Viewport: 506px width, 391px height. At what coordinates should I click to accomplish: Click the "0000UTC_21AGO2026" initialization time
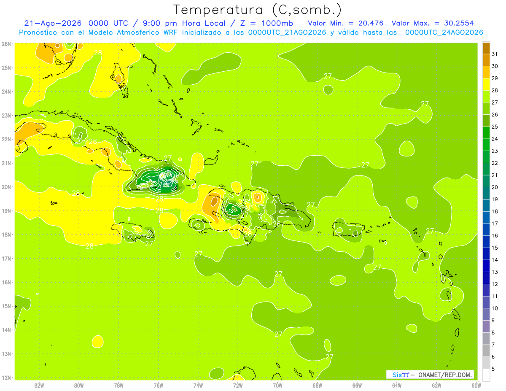287,32
